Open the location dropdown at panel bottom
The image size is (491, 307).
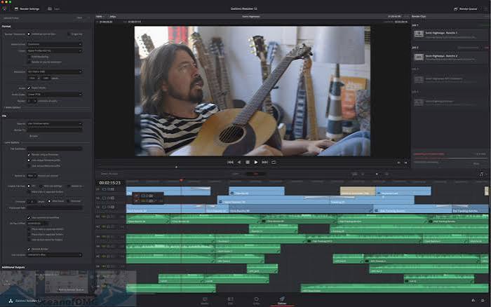click(55, 255)
